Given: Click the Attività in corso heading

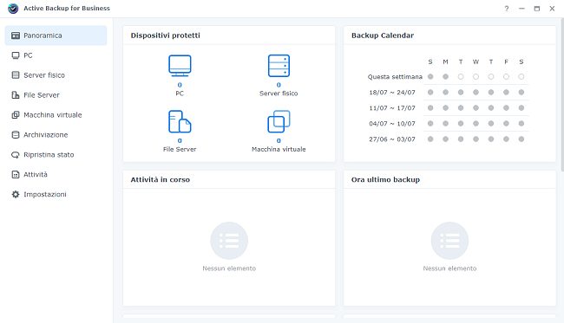Looking at the screenshot, I should coord(160,179).
